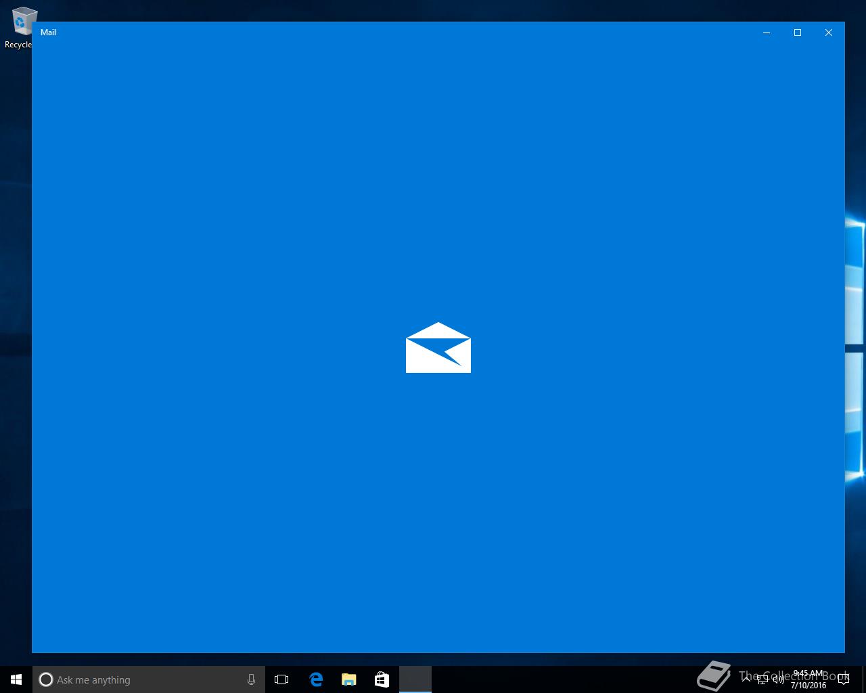Close the Mail window
The width and height of the screenshot is (866, 693).
click(829, 32)
